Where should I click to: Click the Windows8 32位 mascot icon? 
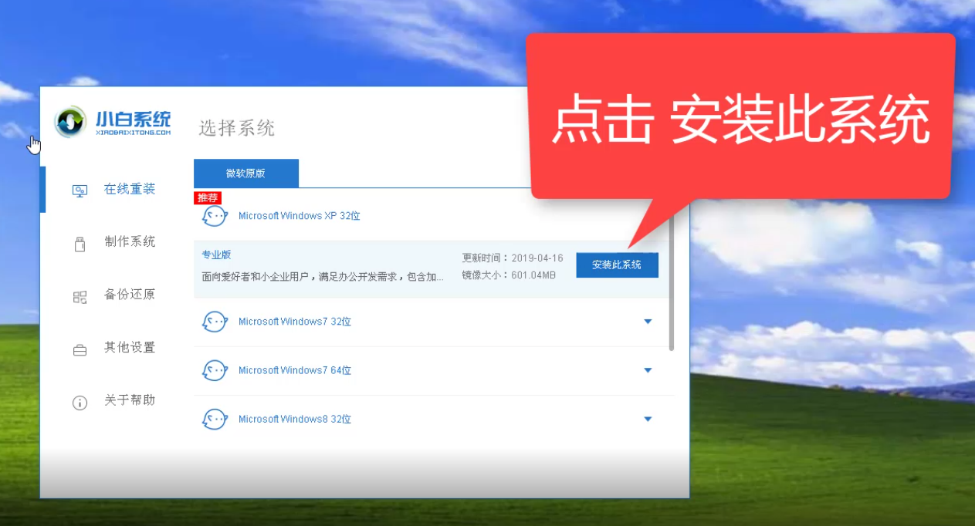click(x=215, y=419)
